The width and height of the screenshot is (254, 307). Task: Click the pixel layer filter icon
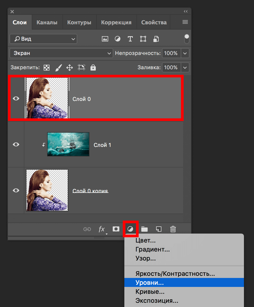pos(105,39)
